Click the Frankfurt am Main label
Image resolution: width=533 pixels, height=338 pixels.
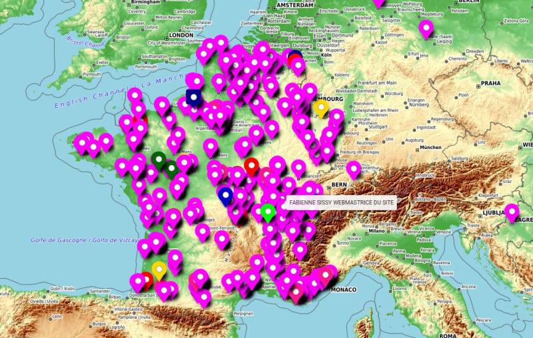click(x=377, y=83)
